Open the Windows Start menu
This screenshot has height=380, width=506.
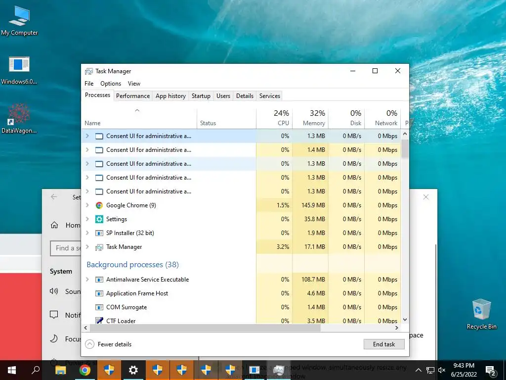(x=12, y=370)
